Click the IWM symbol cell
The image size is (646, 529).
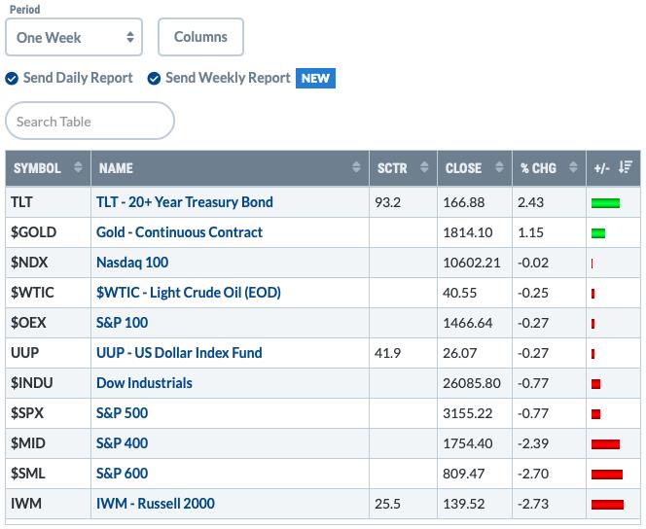[49, 503]
